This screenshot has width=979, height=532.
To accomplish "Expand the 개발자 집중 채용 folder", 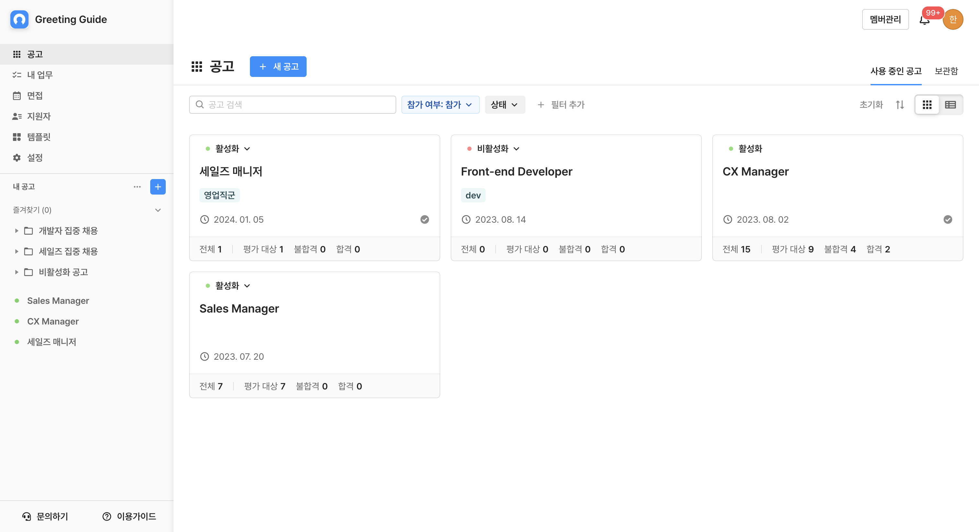I will click(x=17, y=231).
